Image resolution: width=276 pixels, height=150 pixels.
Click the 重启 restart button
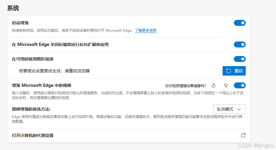click(234, 71)
